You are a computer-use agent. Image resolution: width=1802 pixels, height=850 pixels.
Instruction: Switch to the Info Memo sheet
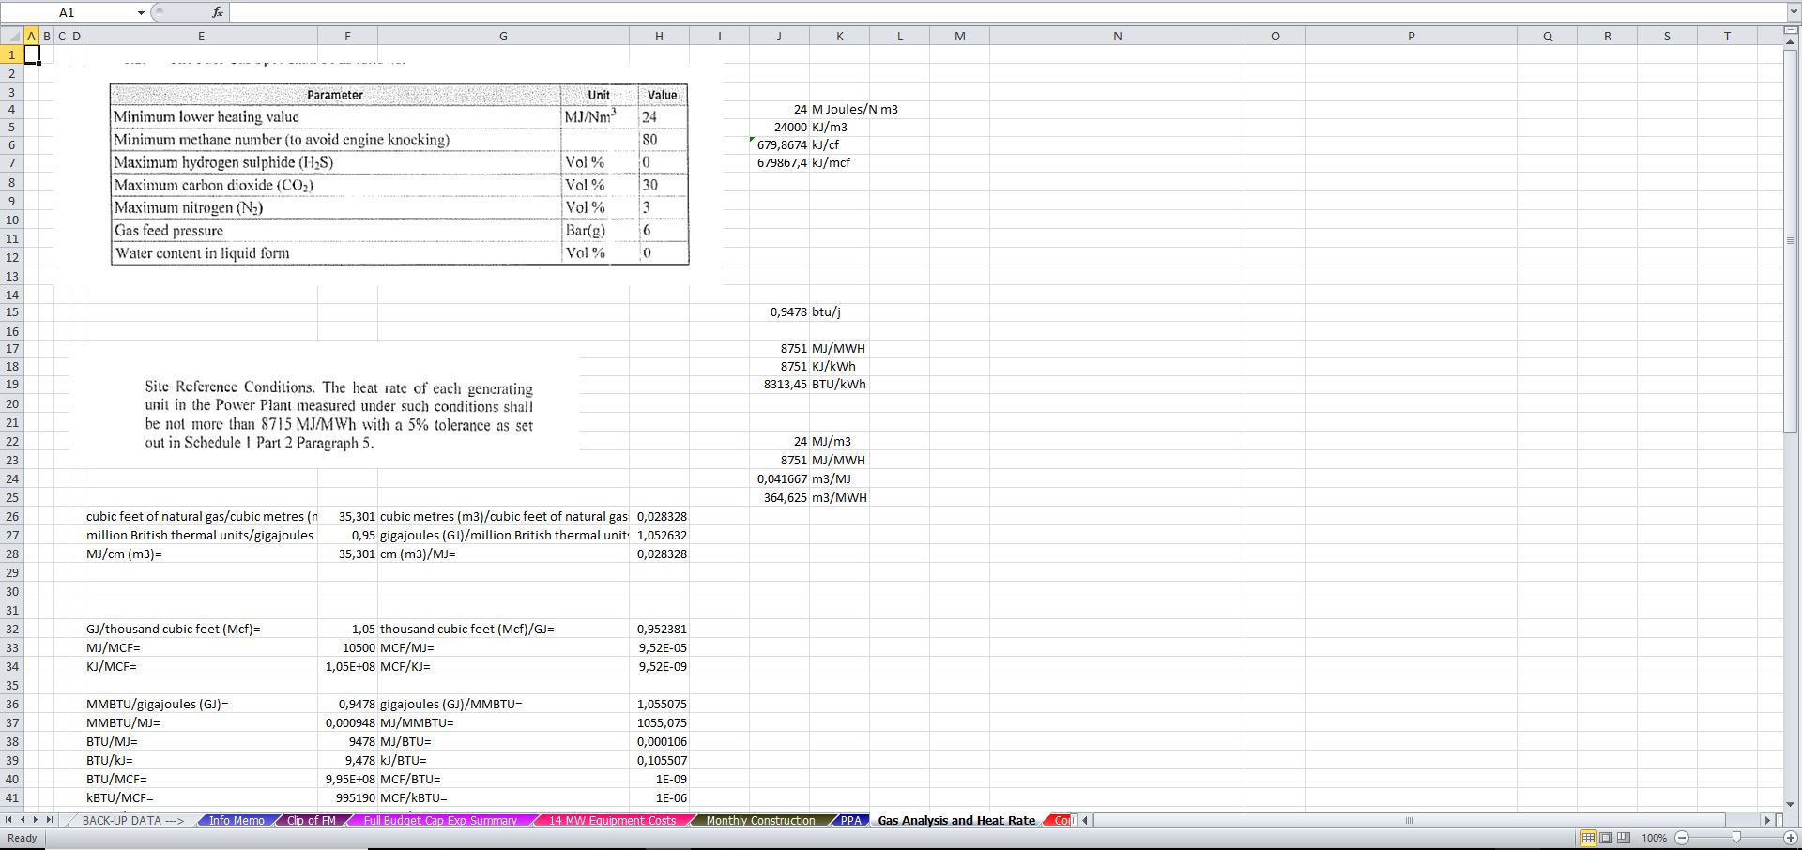coord(237,820)
